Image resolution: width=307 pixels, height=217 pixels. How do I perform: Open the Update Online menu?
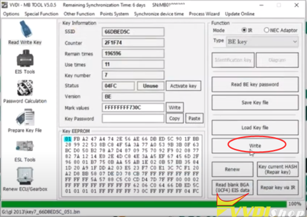[240, 14]
